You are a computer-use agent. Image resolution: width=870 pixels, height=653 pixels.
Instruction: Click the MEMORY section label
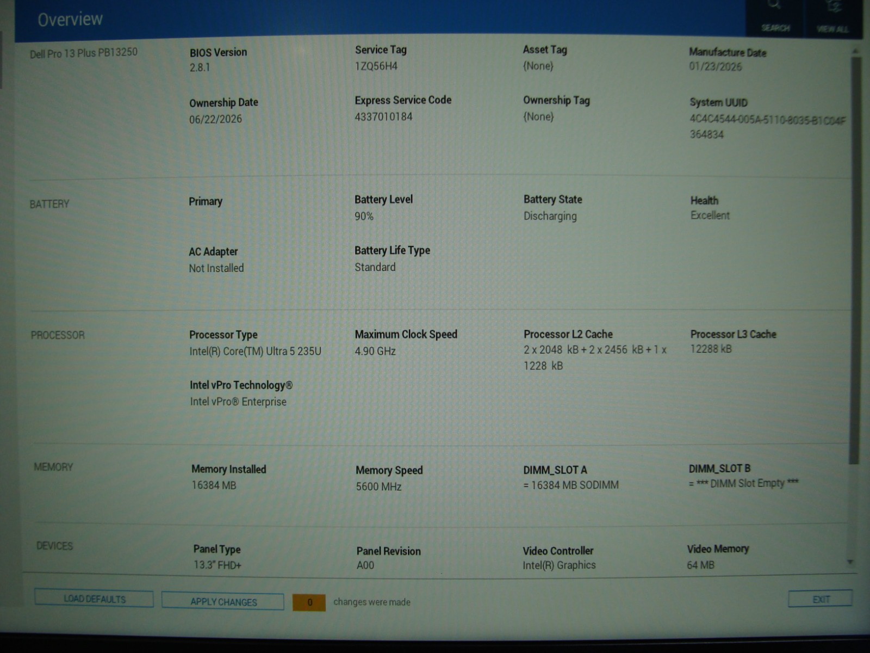pyautogui.click(x=53, y=467)
